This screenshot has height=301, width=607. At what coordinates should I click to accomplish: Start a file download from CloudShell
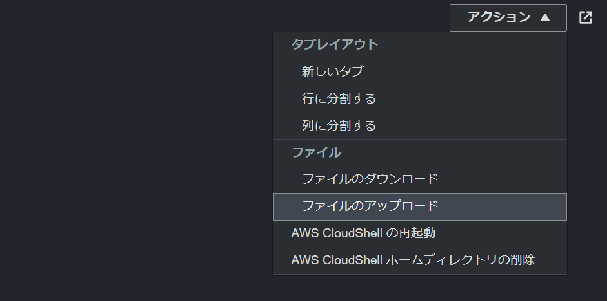pos(420,179)
